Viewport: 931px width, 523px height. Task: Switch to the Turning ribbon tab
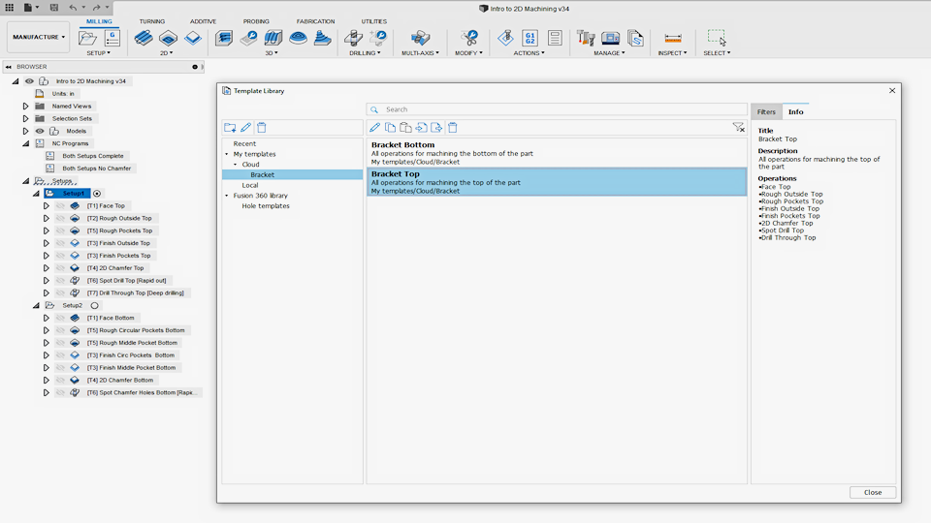(151, 21)
